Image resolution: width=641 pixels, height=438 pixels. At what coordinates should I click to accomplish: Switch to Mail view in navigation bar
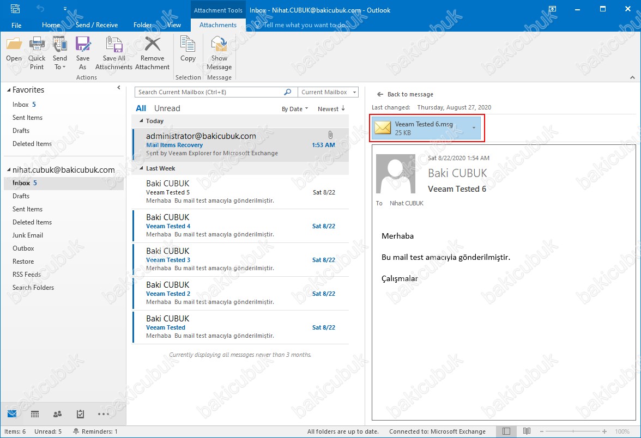(12, 414)
